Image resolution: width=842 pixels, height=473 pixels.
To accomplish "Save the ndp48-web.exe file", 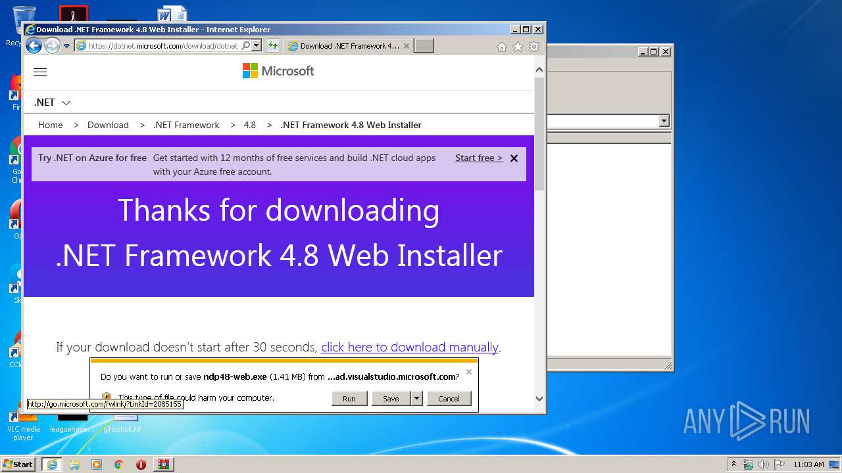I will (x=391, y=399).
